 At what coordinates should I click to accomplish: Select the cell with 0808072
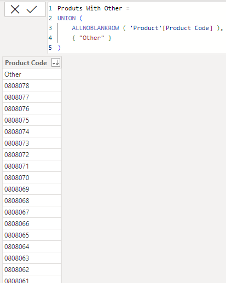pos(32,155)
